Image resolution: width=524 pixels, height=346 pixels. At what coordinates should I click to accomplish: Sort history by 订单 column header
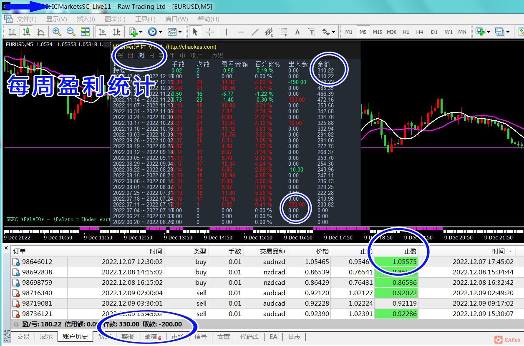coord(40,251)
